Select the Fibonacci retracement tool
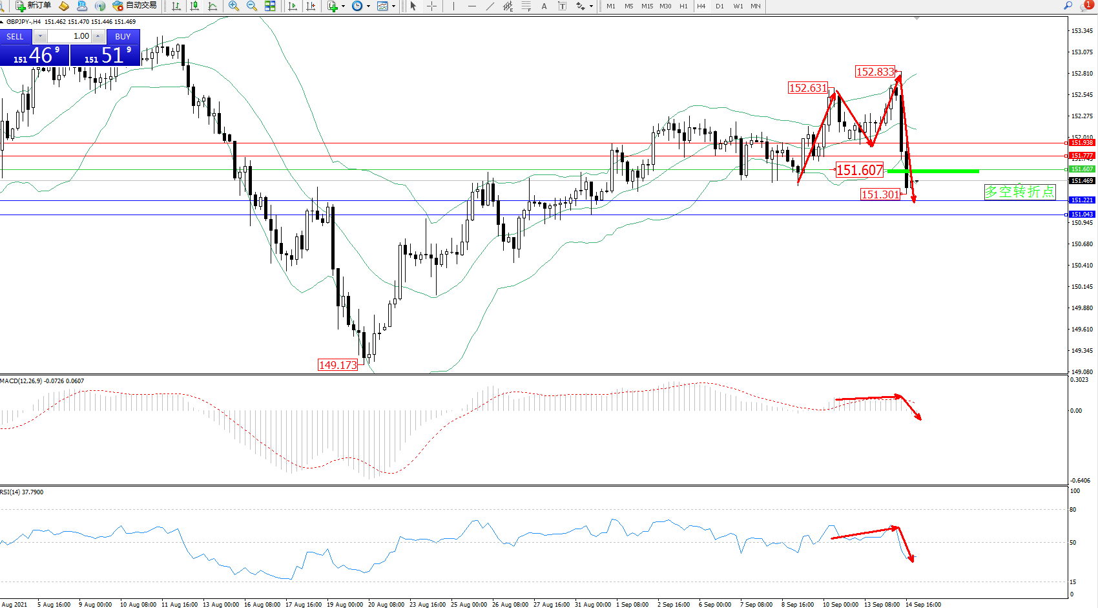 click(526, 6)
